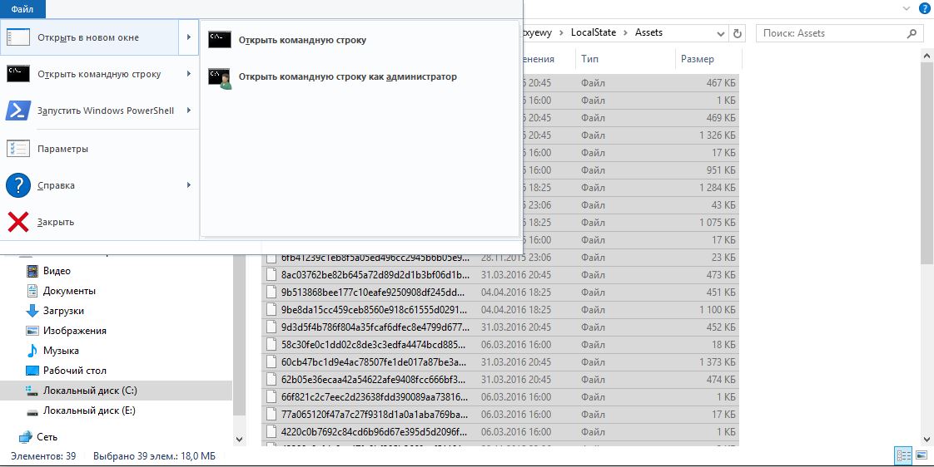The image size is (934, 467).
Task: Click the Windows PowerShell icon
Action: (17, 111)
